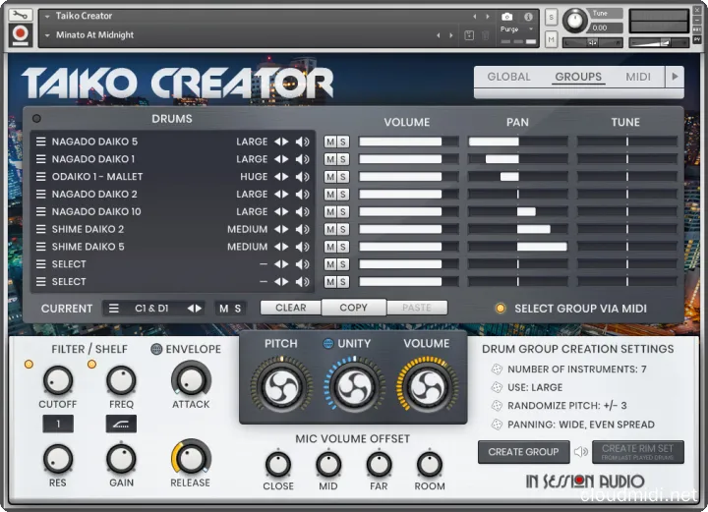The width and height of the screenshot is (708, 512).
Task: Click speaker icon next to Create Group
Action: coord(580,452)
